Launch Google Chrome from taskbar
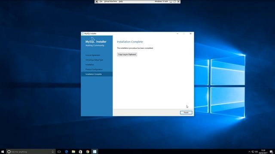Viewport: 275px width, 154px height. (x=88, y=151)
